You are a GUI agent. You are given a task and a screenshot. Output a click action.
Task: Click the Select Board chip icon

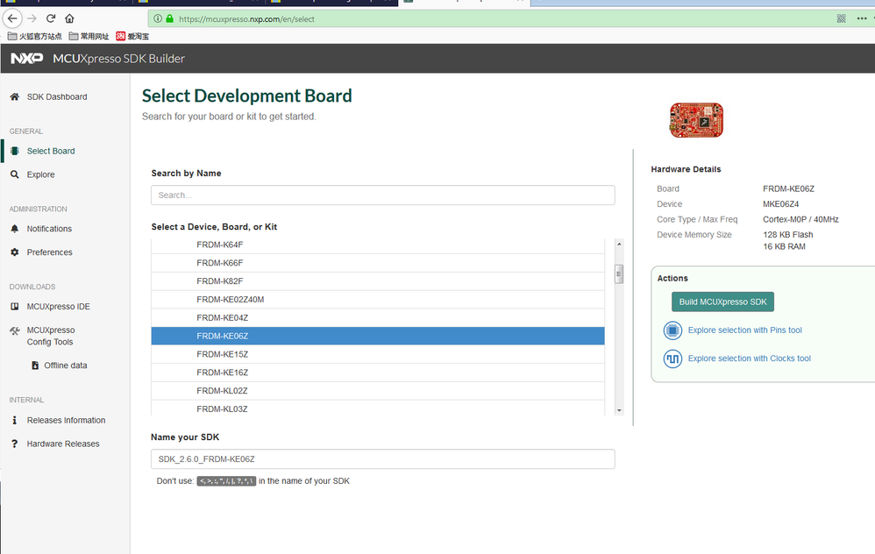(x=15, y=151)
